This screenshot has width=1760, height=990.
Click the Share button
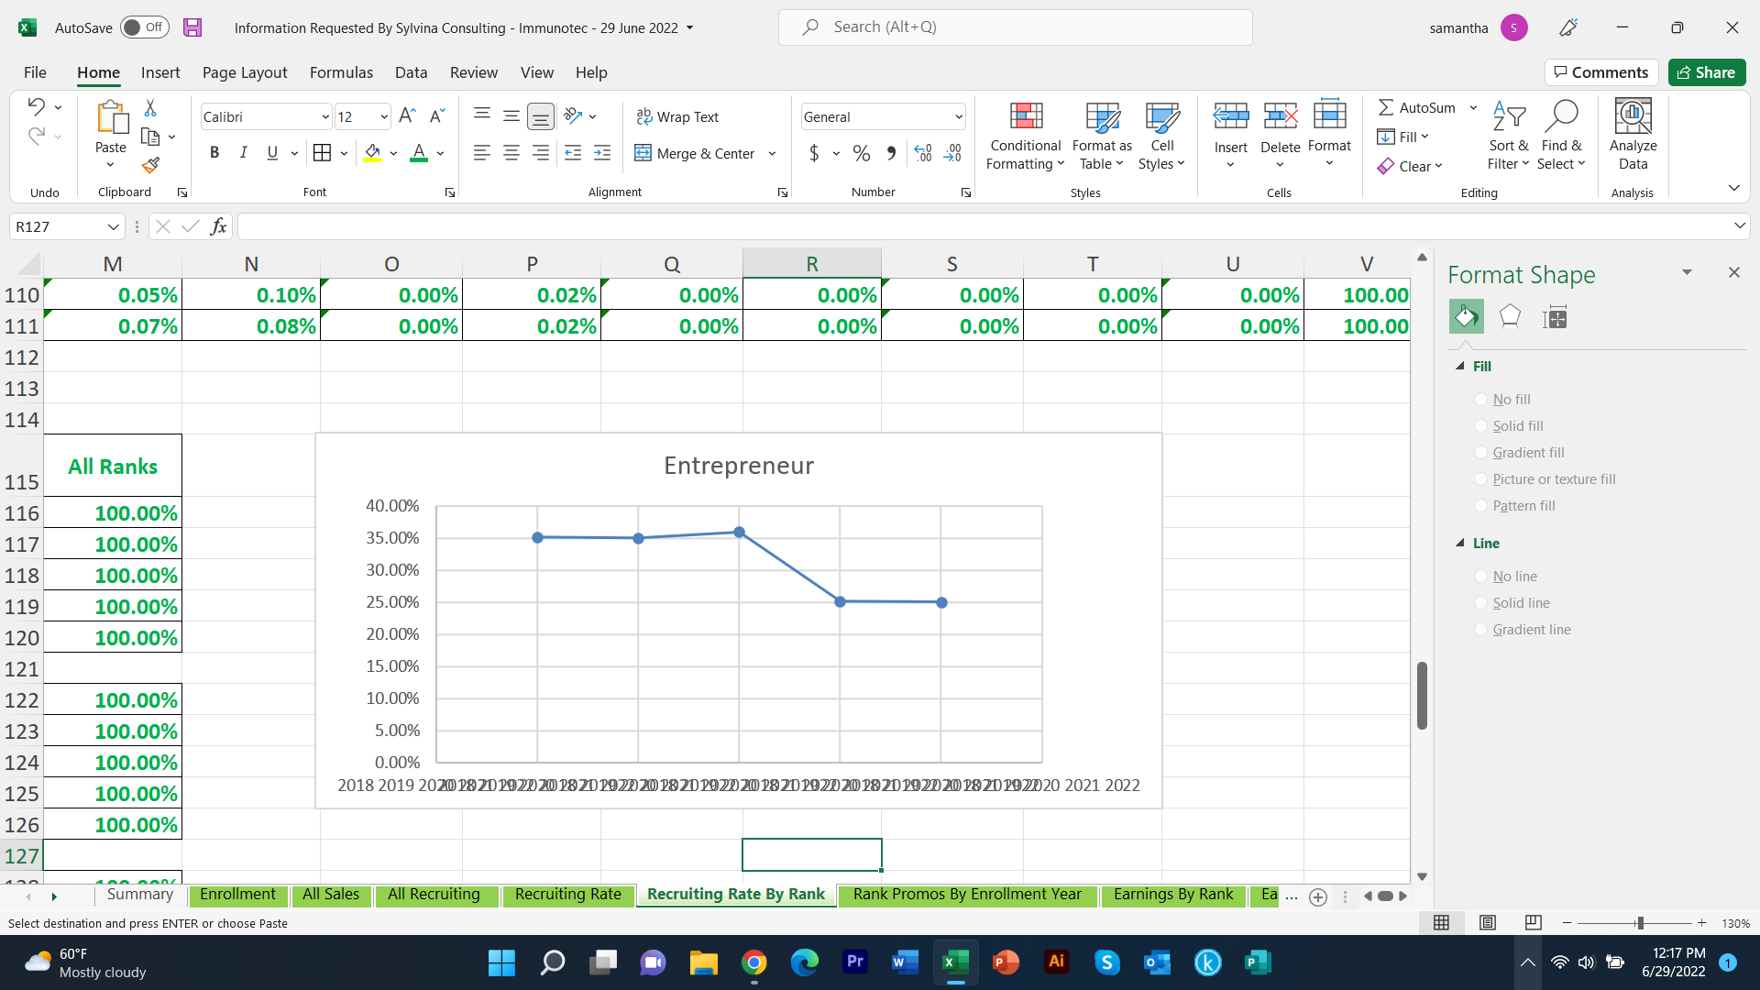(1706, 72)
